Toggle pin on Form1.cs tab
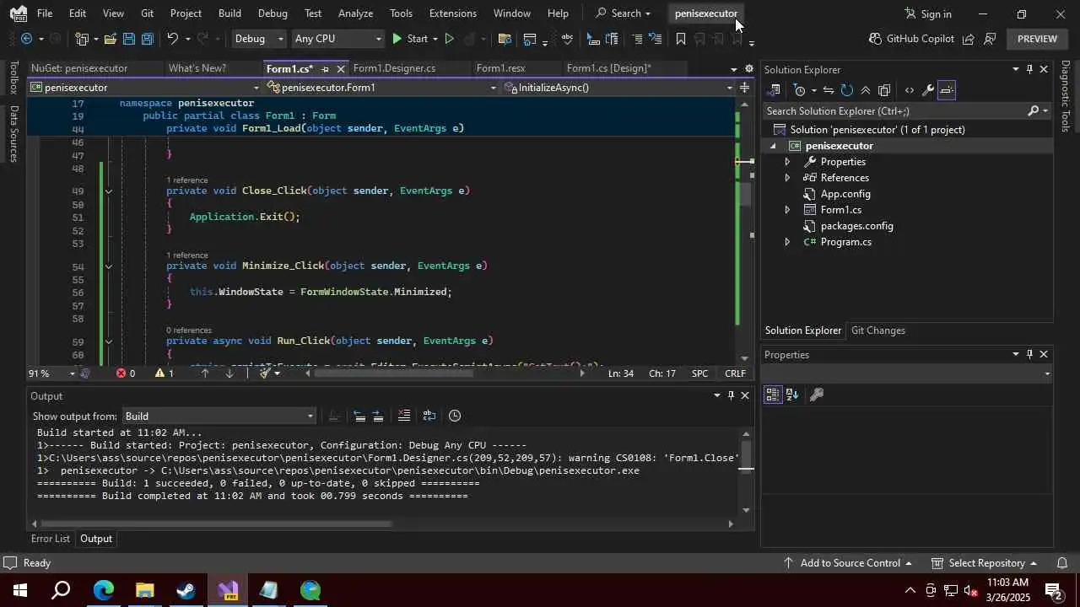This screenshot has width=1080, height=607. pyautogui.click(x=325, y=69)
